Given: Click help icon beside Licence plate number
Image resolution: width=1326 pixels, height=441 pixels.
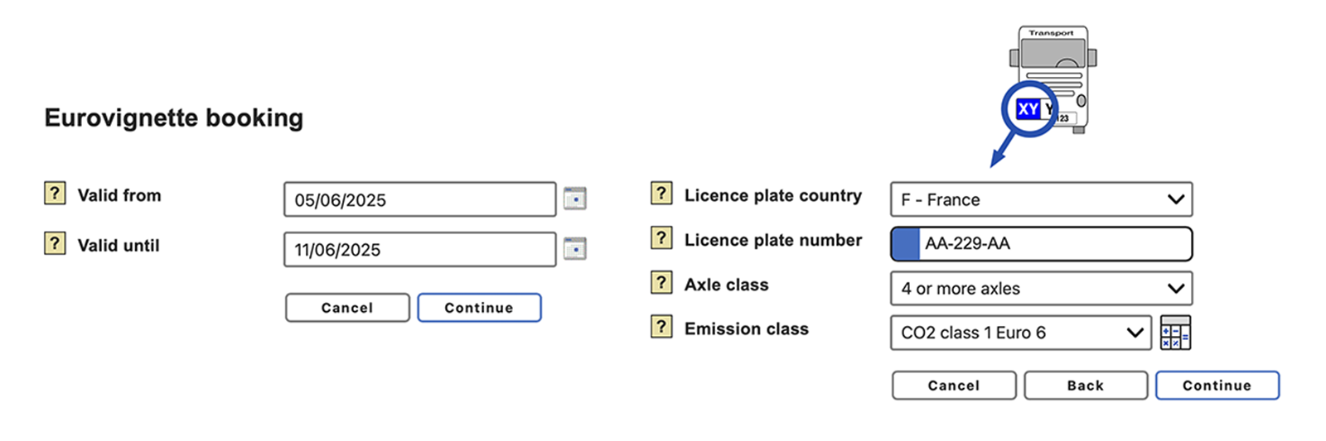Looking at the screenshot, I should coord(661,238).
